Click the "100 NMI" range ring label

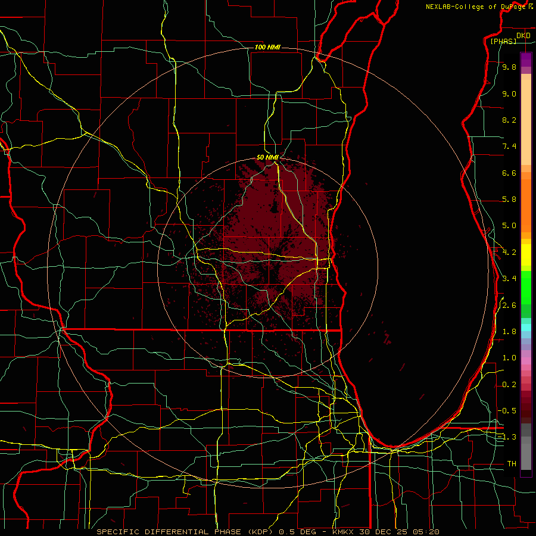point(267,47)
